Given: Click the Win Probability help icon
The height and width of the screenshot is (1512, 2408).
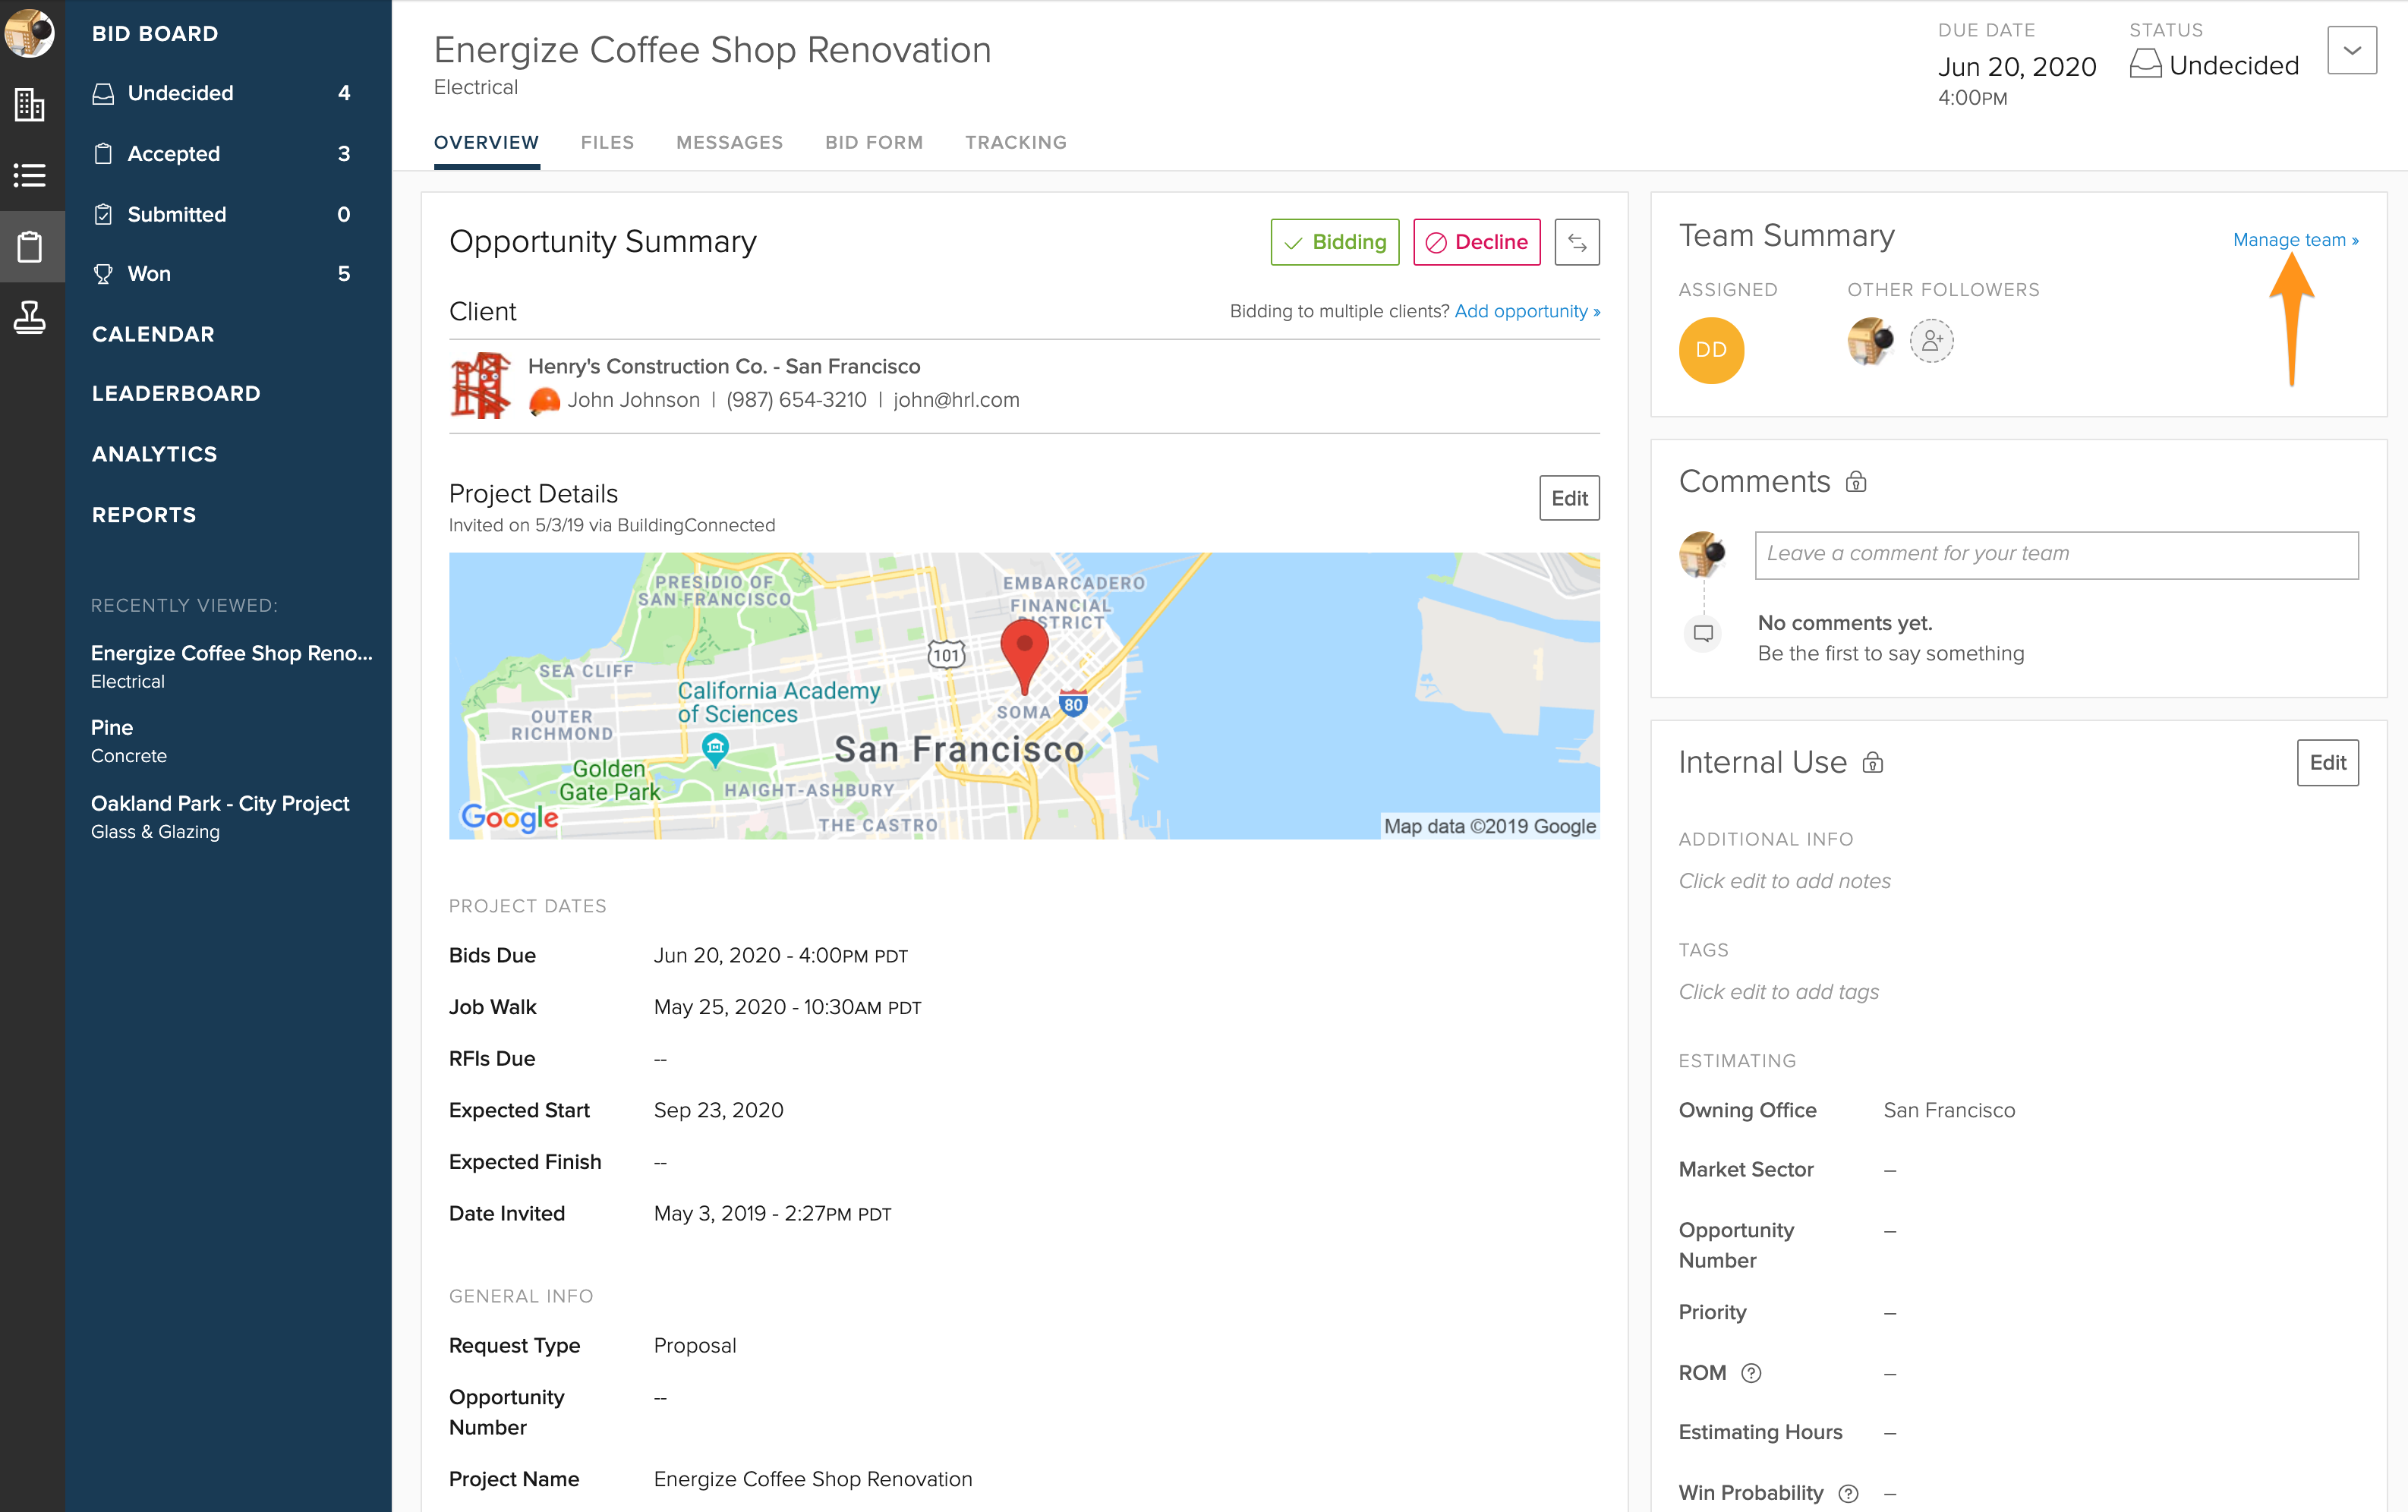Looking at the screenshot, I should click(1849, 1493).
